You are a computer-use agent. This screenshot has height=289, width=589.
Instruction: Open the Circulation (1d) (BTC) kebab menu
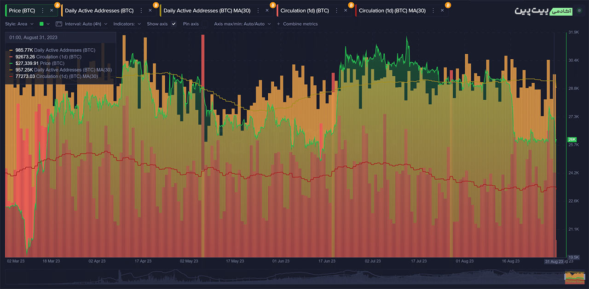coord(337,10)
